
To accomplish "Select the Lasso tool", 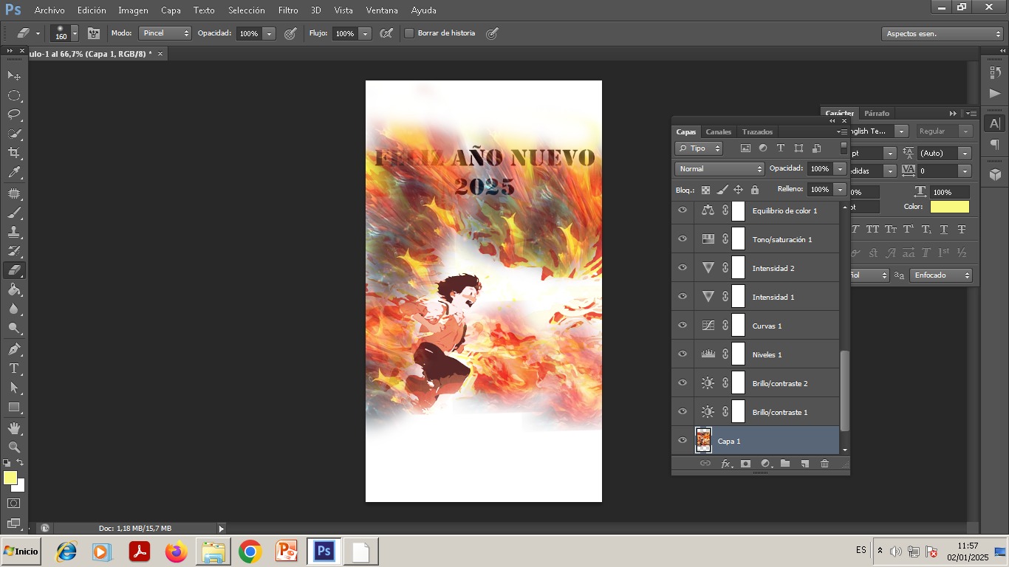I will pyautogui.click(x=14, y=114).
